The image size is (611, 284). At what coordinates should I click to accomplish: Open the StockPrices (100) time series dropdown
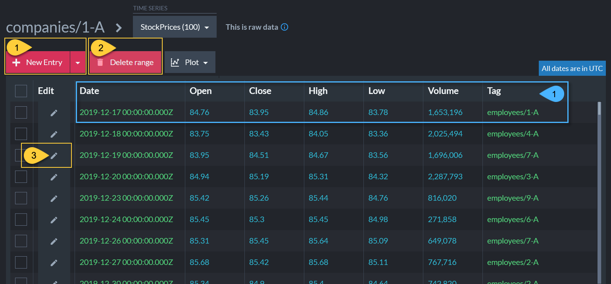point(175,27)
